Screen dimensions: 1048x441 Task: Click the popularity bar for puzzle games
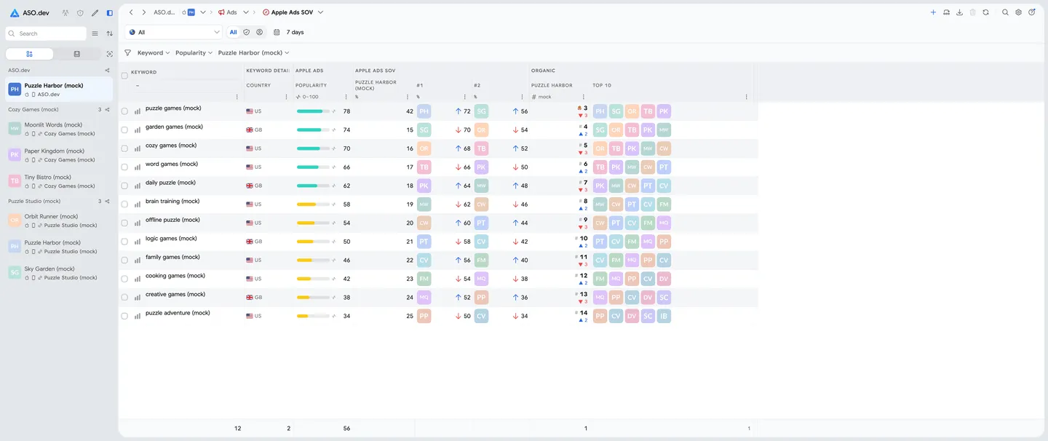[x=313, y=111]
